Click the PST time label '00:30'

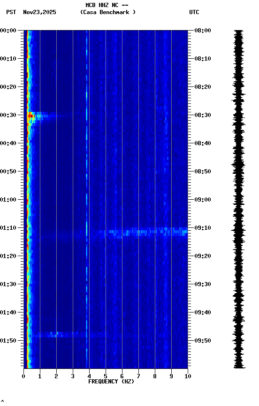click(x=8, y=115)
